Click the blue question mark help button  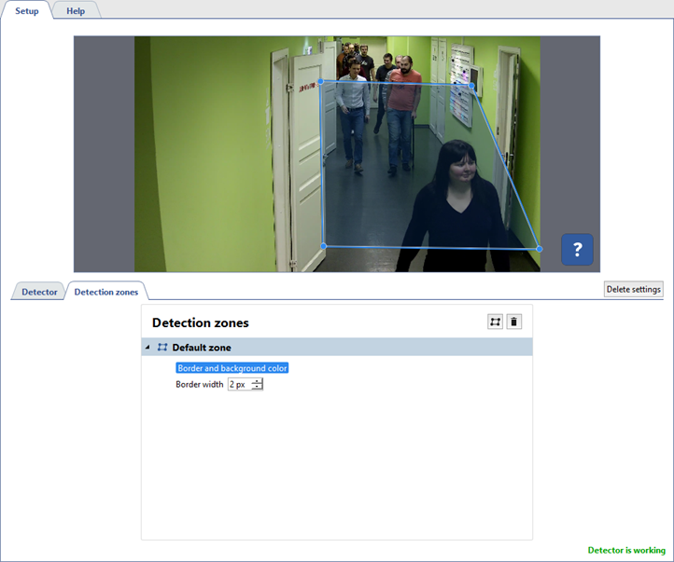tap(577, 249)
